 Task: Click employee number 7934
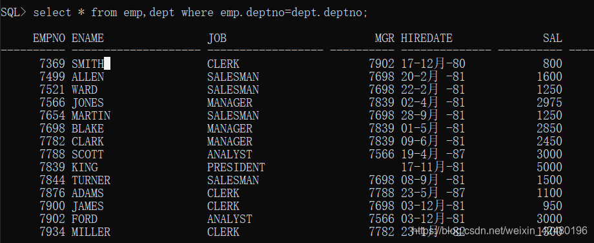point(52,231)
